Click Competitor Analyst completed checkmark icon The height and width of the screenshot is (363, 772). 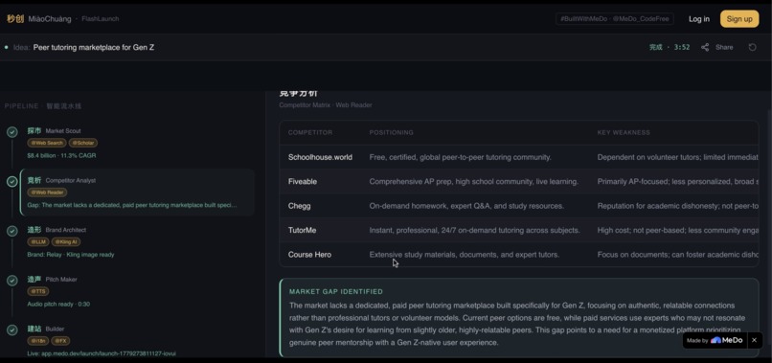pos(12,182)
